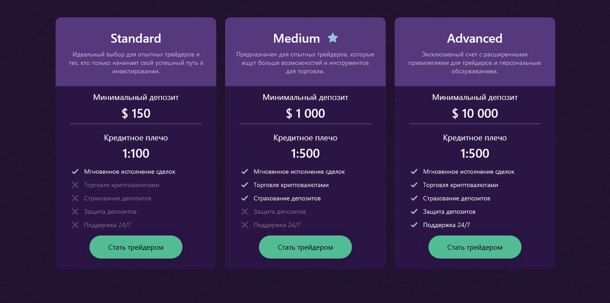Screen dimensions: 610x303
Task: Click Стать трейдером button under Standard plan
Action: pyautogui.click(x=136, y=247)
